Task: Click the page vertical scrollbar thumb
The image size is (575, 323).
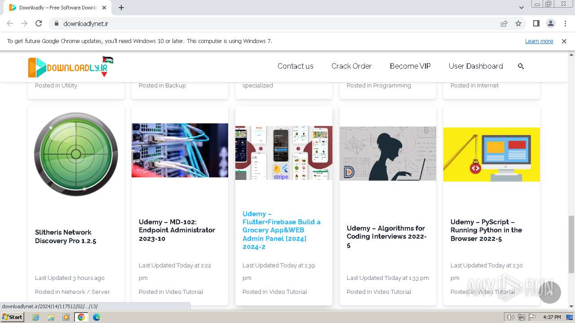Action: pyautogui.click(x=571, y=244)
